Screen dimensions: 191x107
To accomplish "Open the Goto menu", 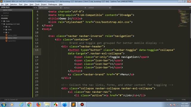I will click(x=31, y=4).
